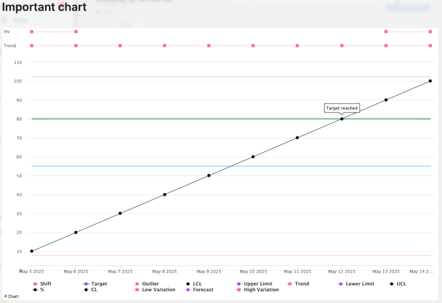The height and width of the screenshot is (303, 442).
Task: Click the data point at value 100
Action: point(430,81)
